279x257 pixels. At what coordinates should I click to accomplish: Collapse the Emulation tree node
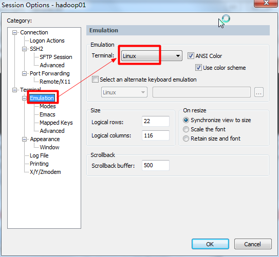[x=24, y=98]
